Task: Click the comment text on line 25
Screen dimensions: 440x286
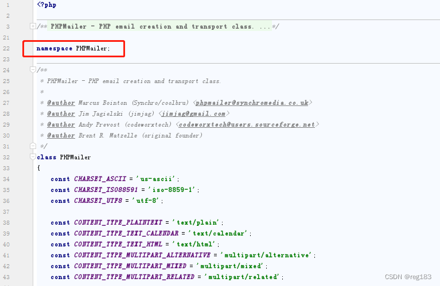Action: (134, 81)
